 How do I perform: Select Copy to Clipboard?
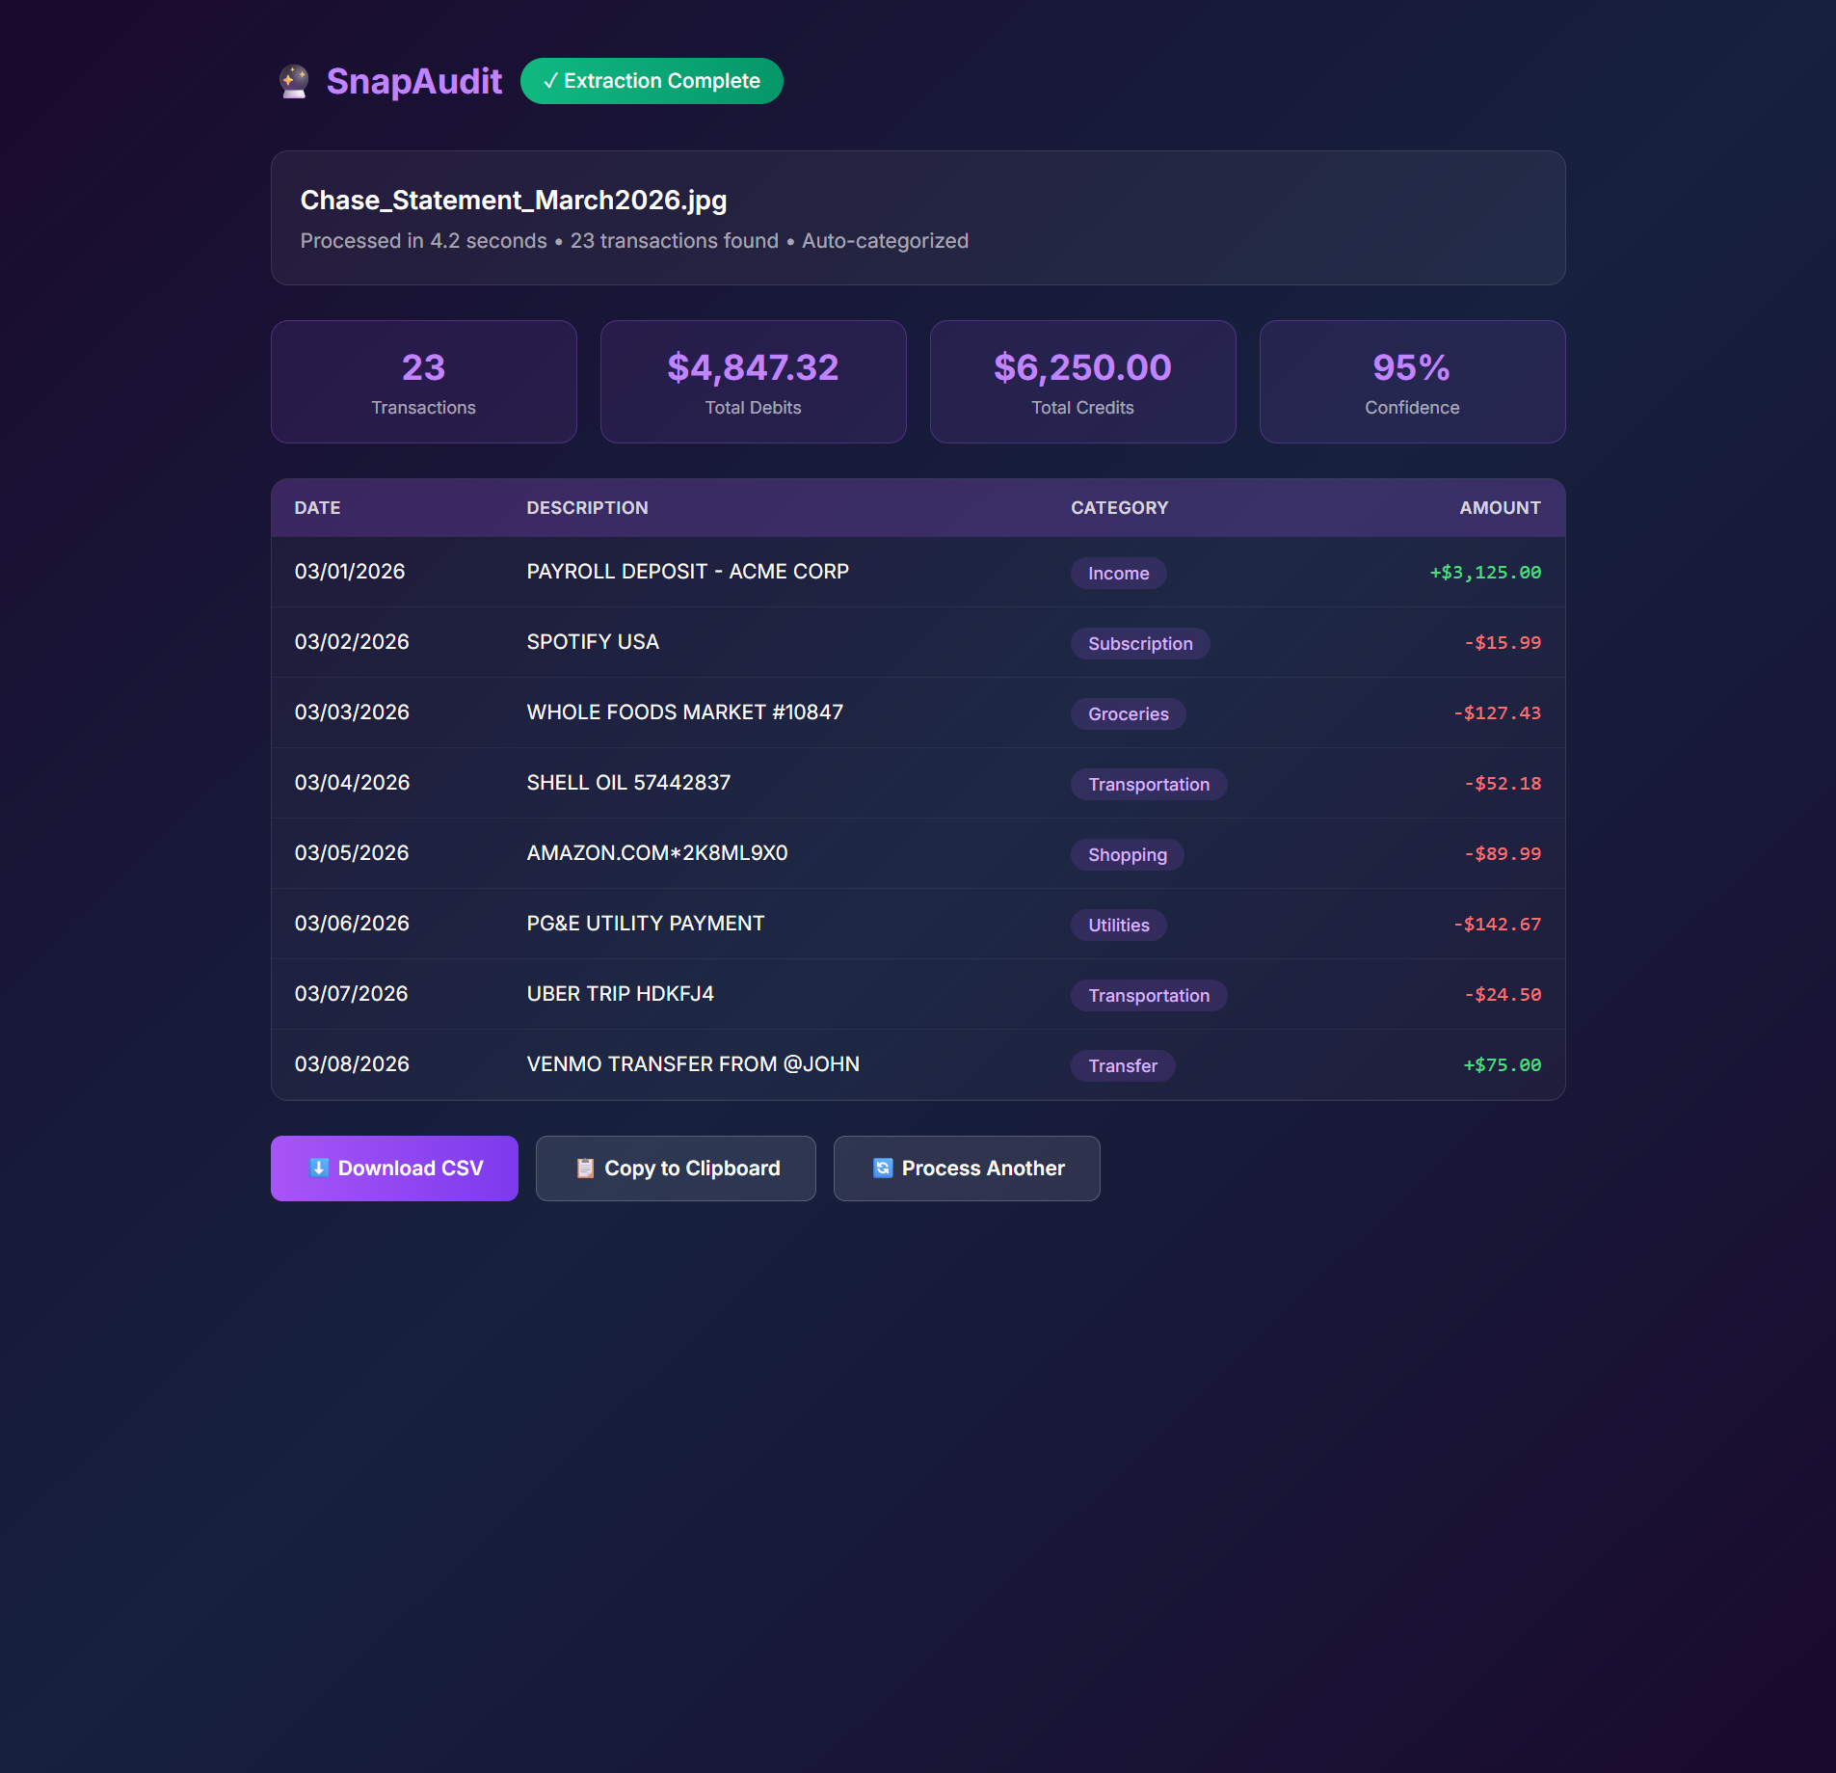(675, 1168)
